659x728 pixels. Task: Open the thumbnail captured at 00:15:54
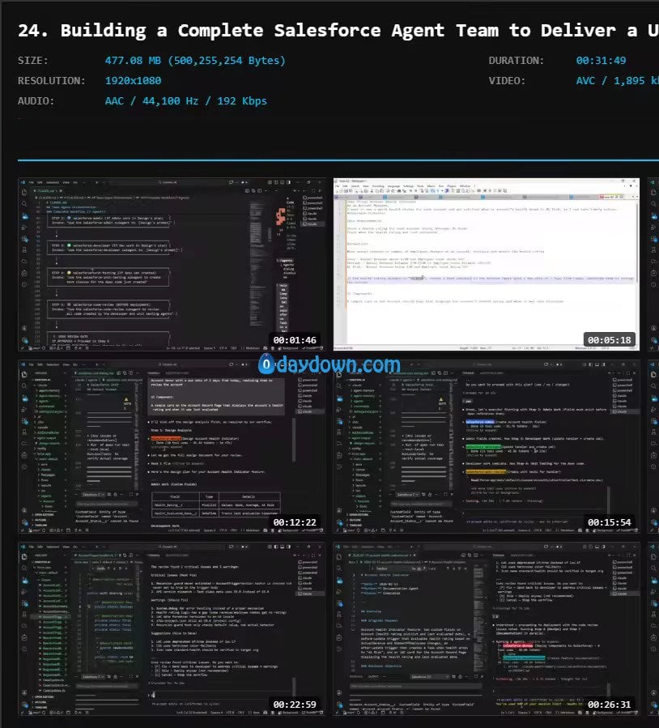coord(487,446)
